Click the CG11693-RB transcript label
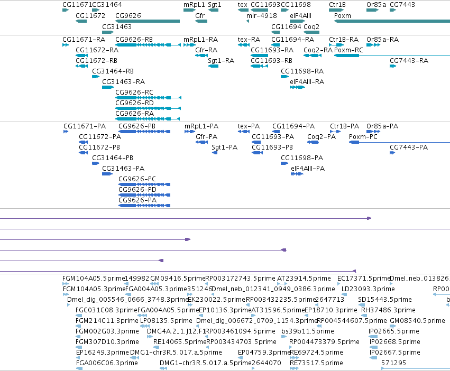450x371 pixels. click(x=271, y=61)
